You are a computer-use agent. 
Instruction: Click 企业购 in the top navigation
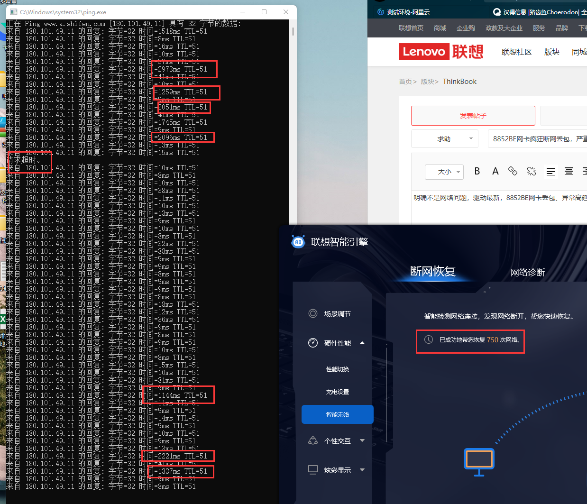click(x=466, y=28)
